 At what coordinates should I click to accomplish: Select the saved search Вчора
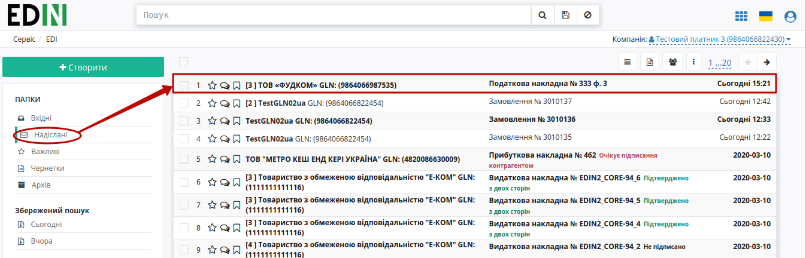tap(41, 241)
